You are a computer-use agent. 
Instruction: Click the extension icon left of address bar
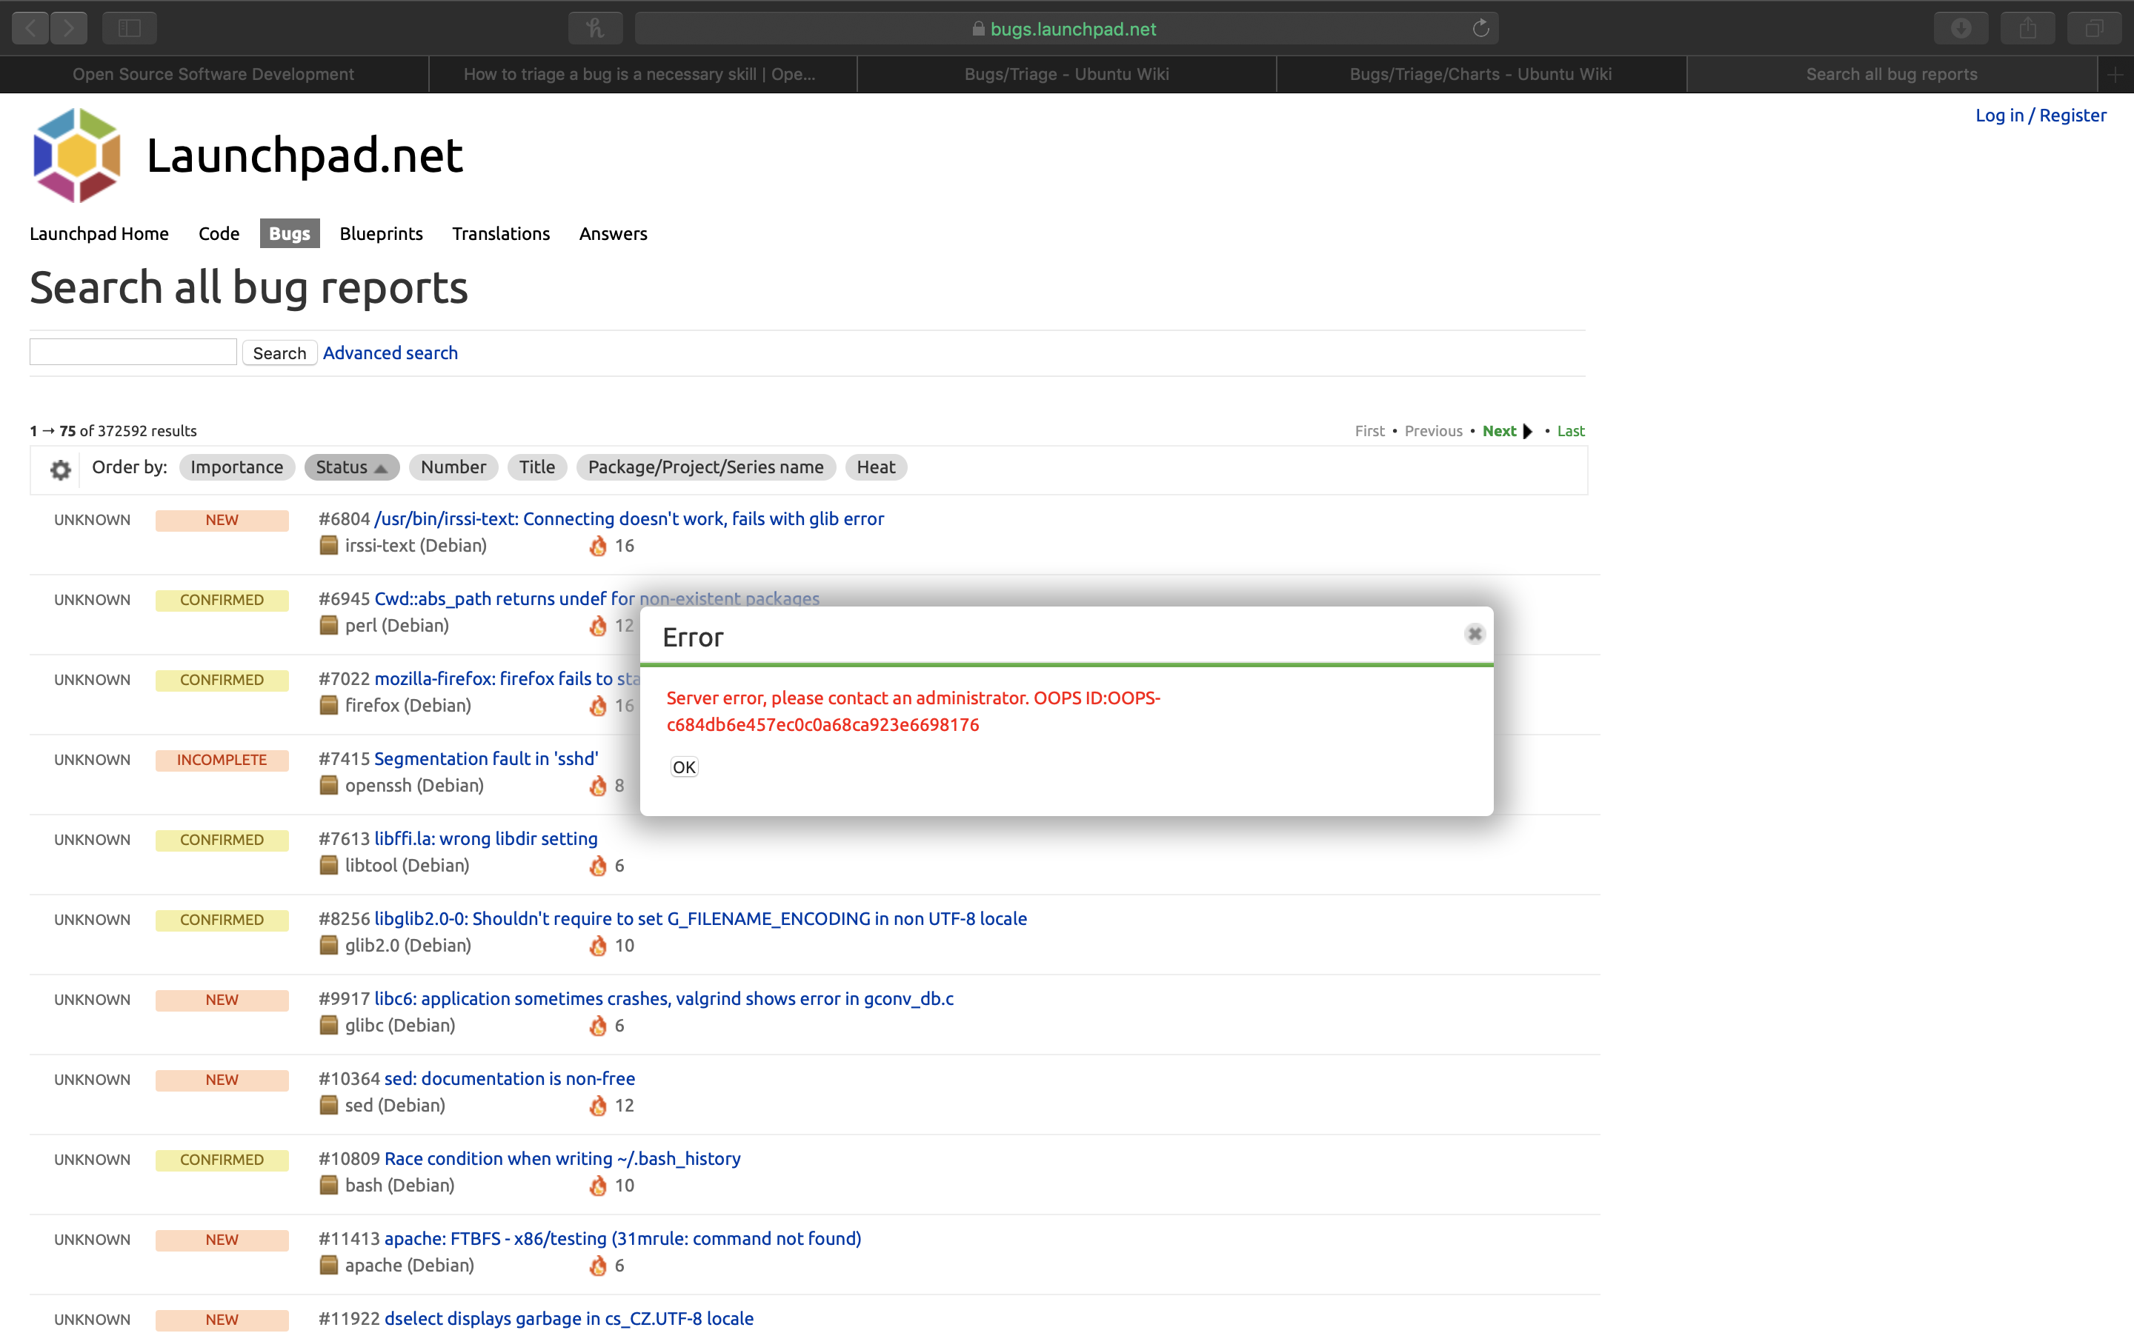point(595,28)
